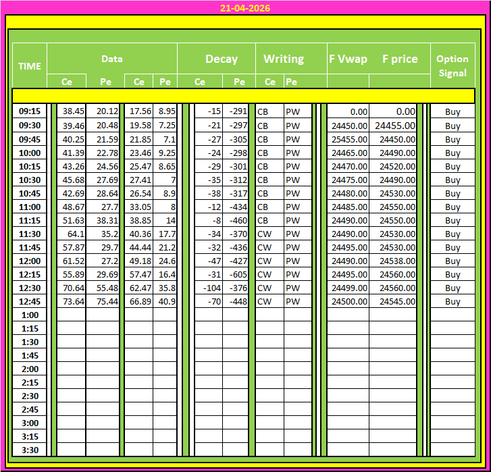Select Pe data value 75.44
Image resolution: width=491 pixels, height=472 pixels.
[x=103, y=301]
